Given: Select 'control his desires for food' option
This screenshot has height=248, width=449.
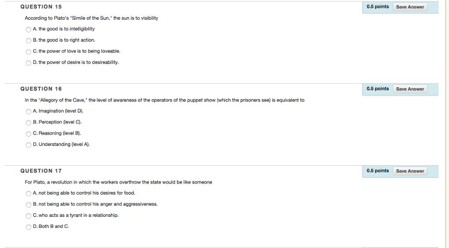Looking at the screenshot, I should (29, 194).
